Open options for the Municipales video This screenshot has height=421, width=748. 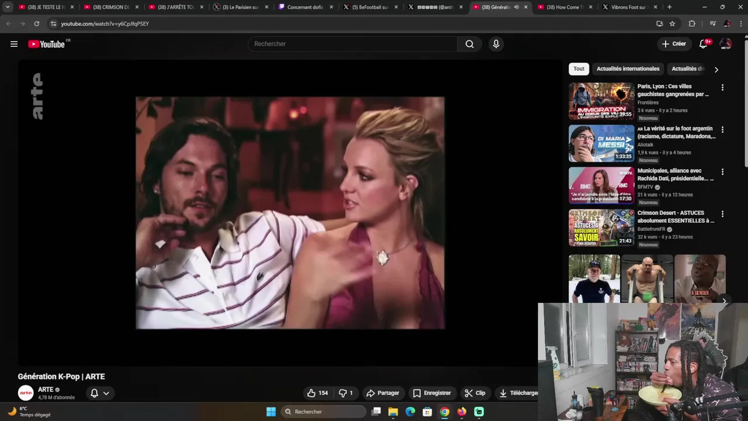[722, 172]
